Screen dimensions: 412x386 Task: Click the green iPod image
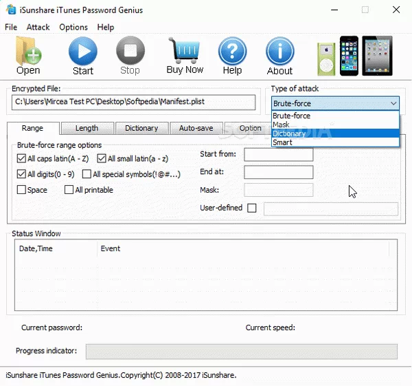326,59
